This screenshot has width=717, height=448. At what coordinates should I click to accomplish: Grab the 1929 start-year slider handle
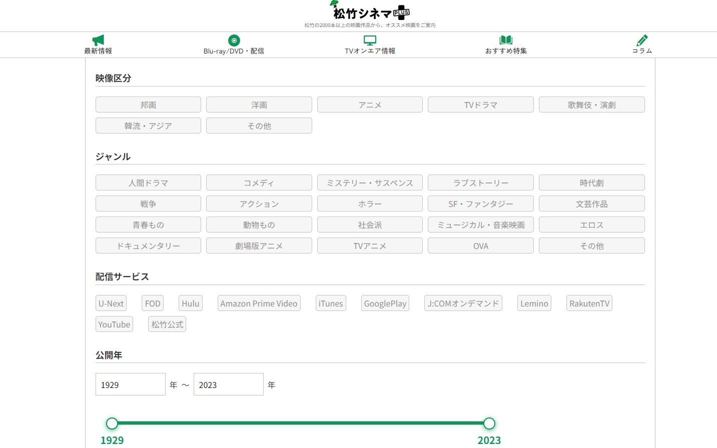pyautogui.click(x=112, y=423)
